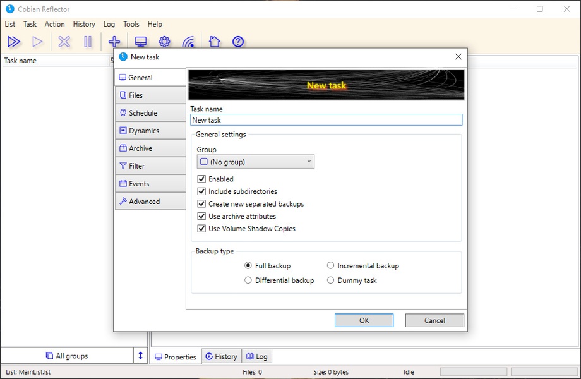Confirm with the OK button
The width and height of the screenshot is (581, 379).
364,320
